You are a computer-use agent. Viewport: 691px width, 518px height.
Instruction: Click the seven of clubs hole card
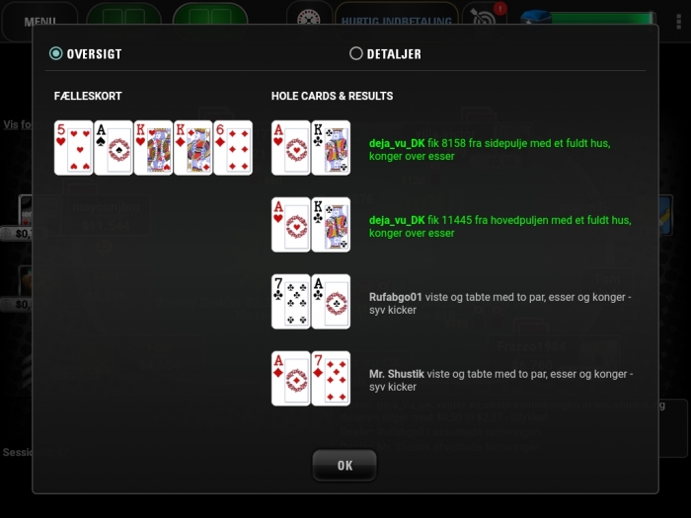(291, 302)
